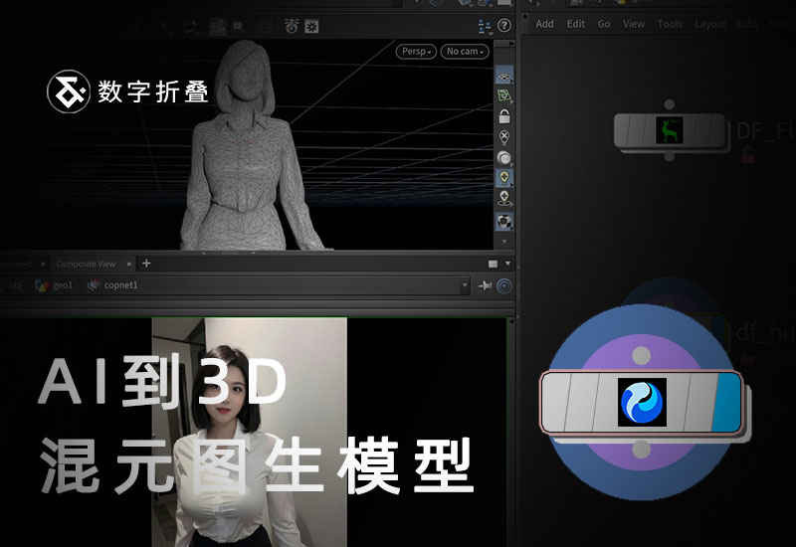The width and height of the screenshot is (796, 547).
Task: Toggle the construction plane display icon
Action: [x=504, y=75]
